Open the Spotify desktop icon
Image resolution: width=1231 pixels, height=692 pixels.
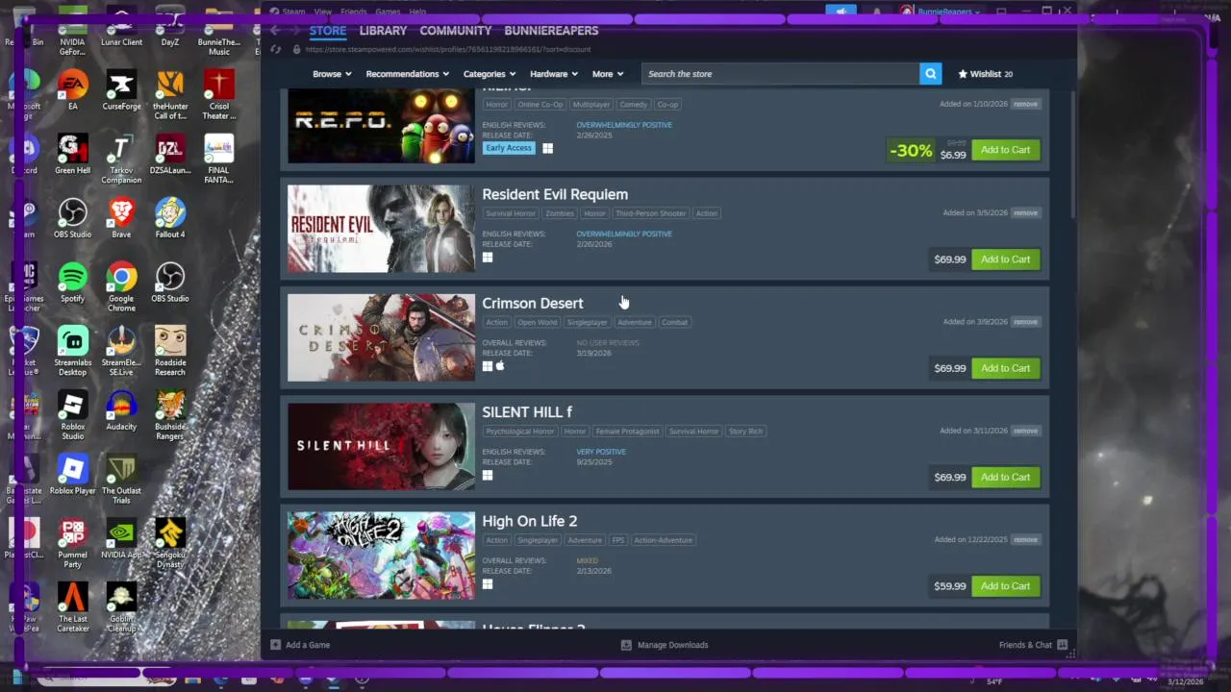point(72,283)
